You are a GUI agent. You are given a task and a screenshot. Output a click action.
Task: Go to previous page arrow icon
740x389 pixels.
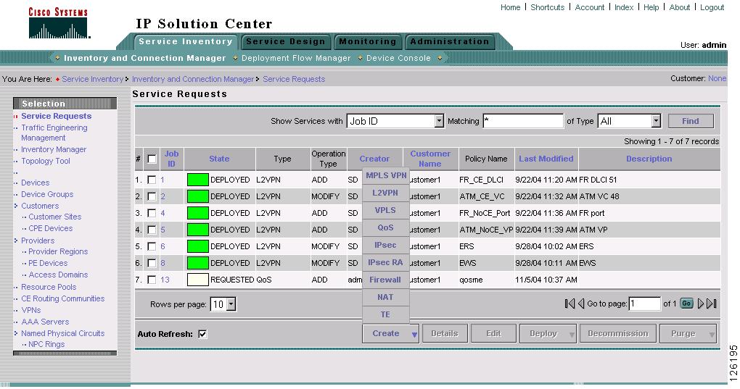coord(581,304)
